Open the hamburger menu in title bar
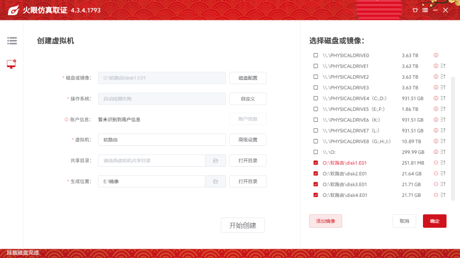The width and height of the screenshot is (460, 258). click(425, 10)
